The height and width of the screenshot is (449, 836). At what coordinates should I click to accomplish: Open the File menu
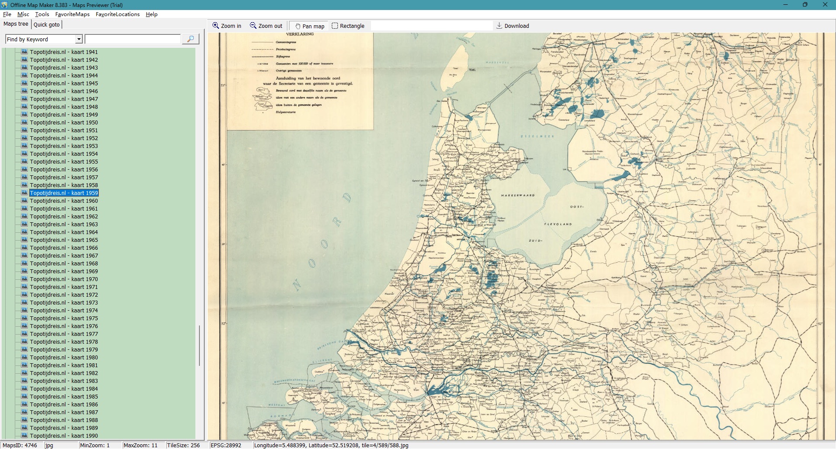tap(7, 14)
